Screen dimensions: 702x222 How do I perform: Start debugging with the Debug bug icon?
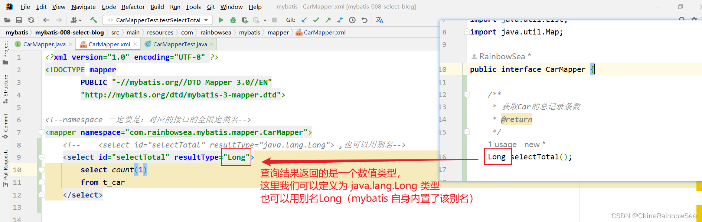click(x=233, y=20)
